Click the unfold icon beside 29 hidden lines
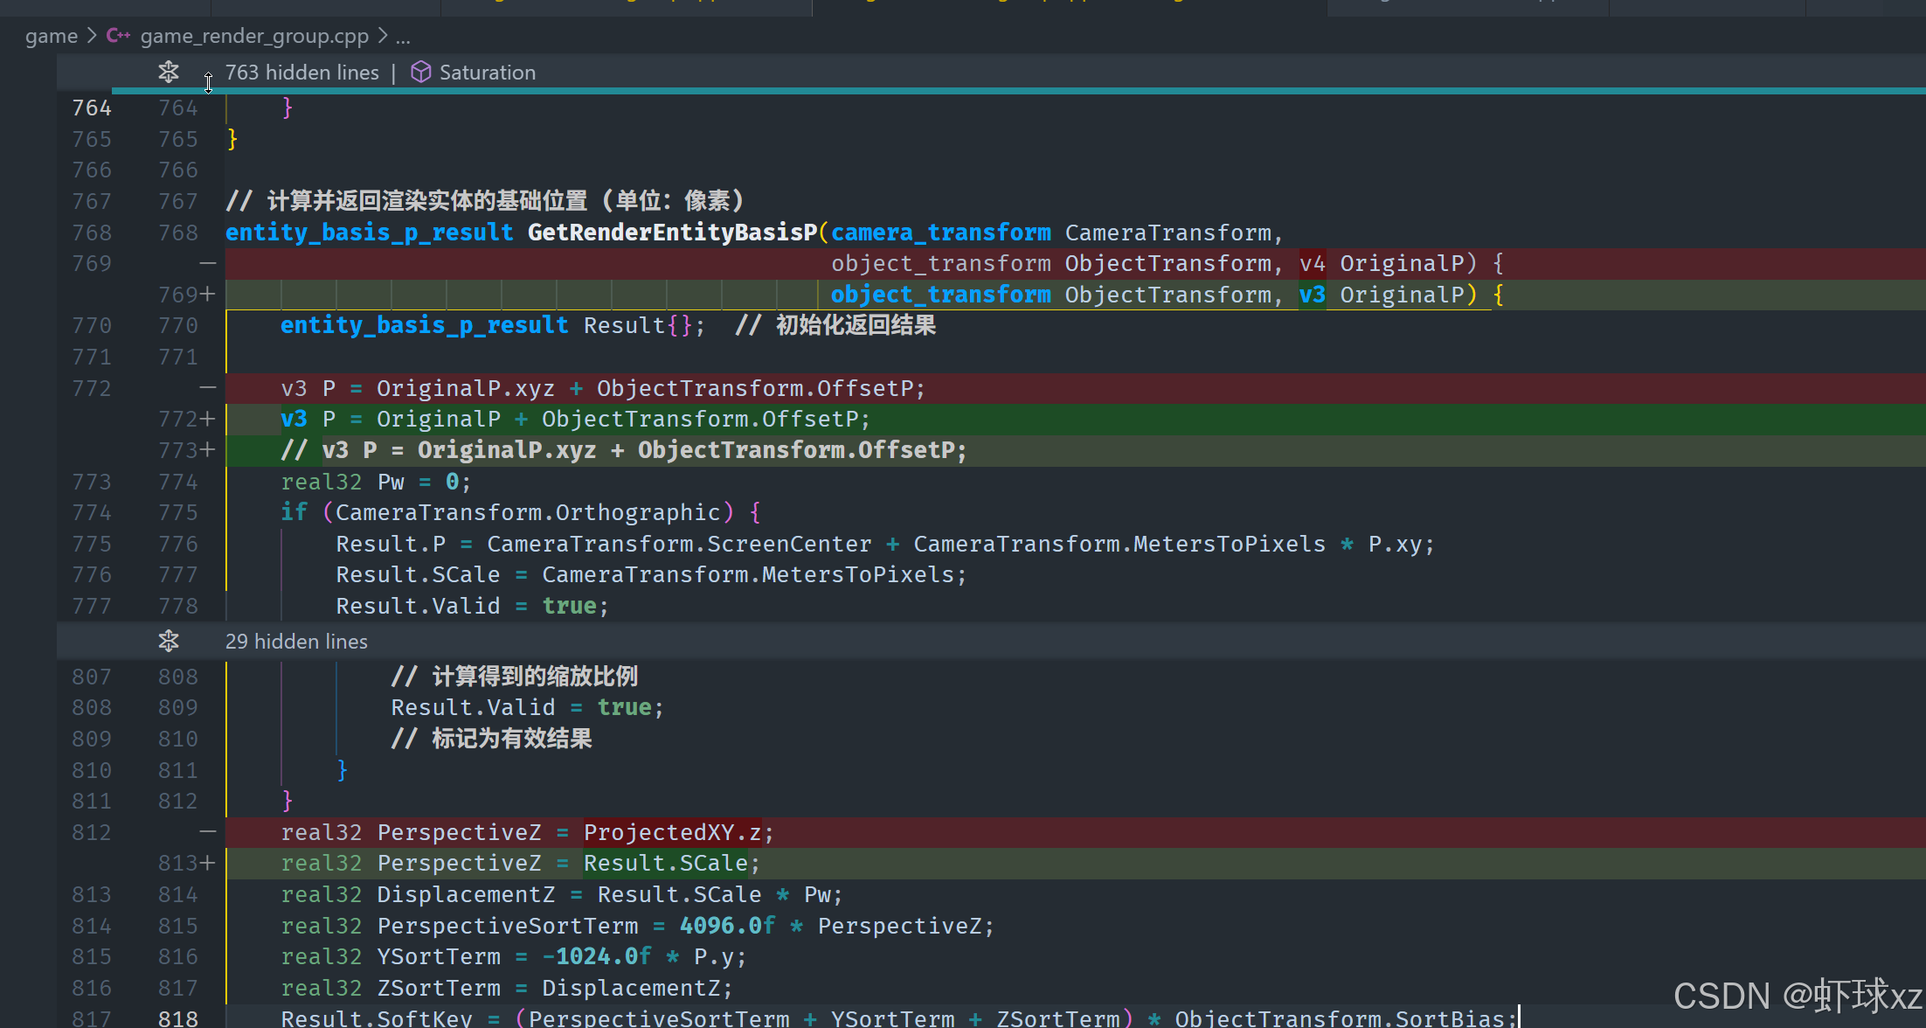 point(169,641)
